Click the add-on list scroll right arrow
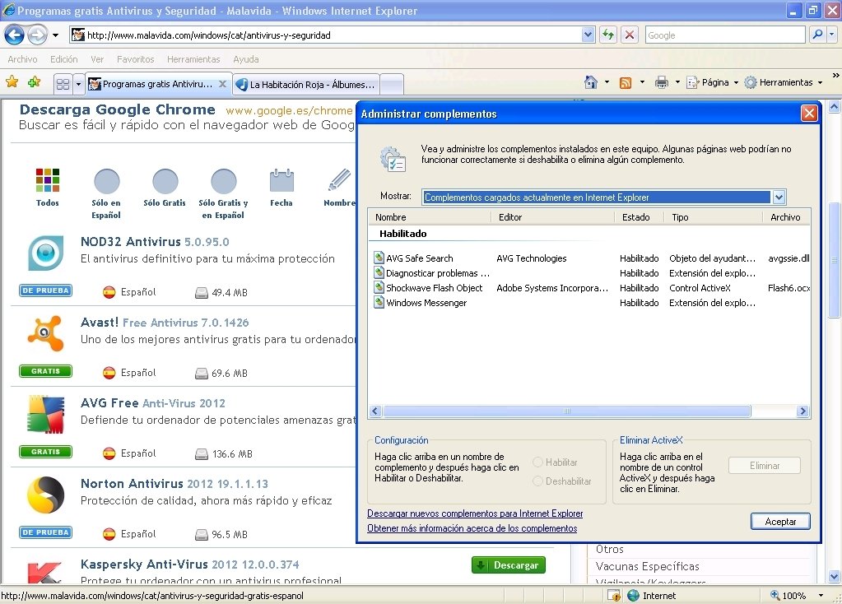The image size is (842, 604). point(802,411)
